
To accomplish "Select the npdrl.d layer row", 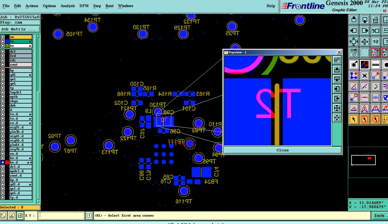I will tap(21, 171).
